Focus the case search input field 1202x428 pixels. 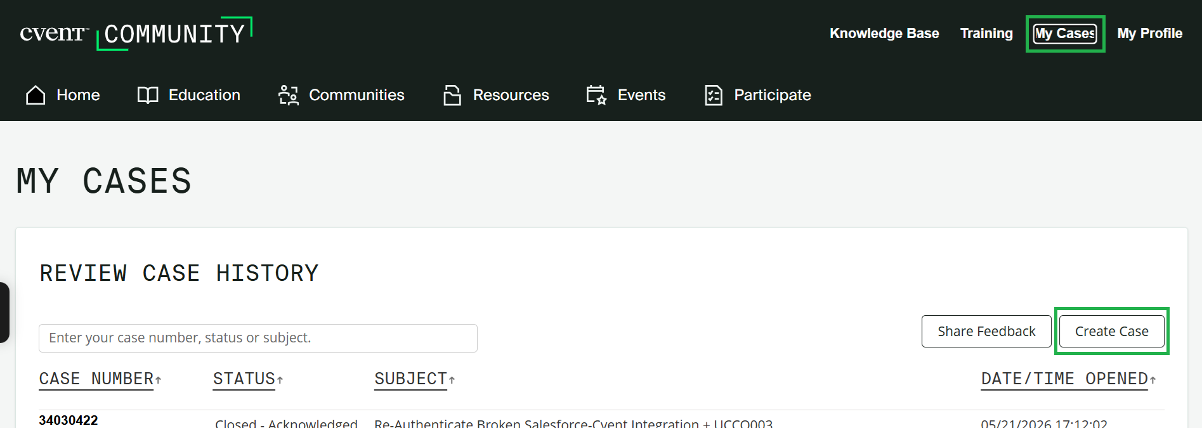tap(258, 338)
